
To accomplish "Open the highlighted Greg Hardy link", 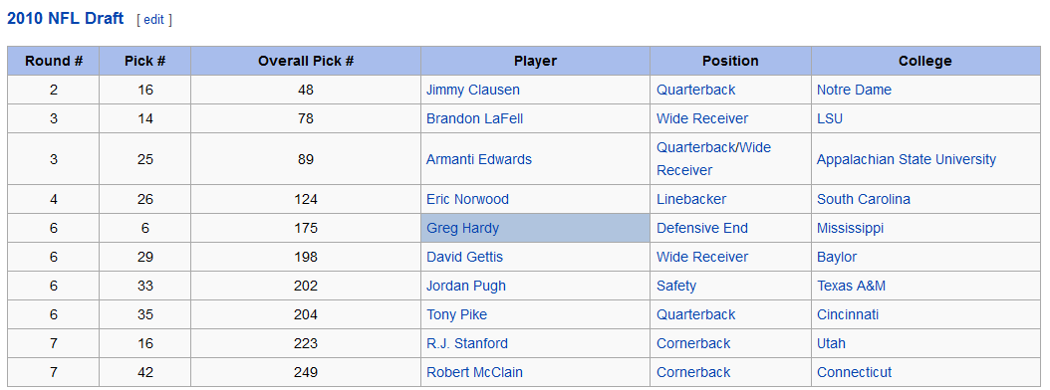I will tap(462, 228).
